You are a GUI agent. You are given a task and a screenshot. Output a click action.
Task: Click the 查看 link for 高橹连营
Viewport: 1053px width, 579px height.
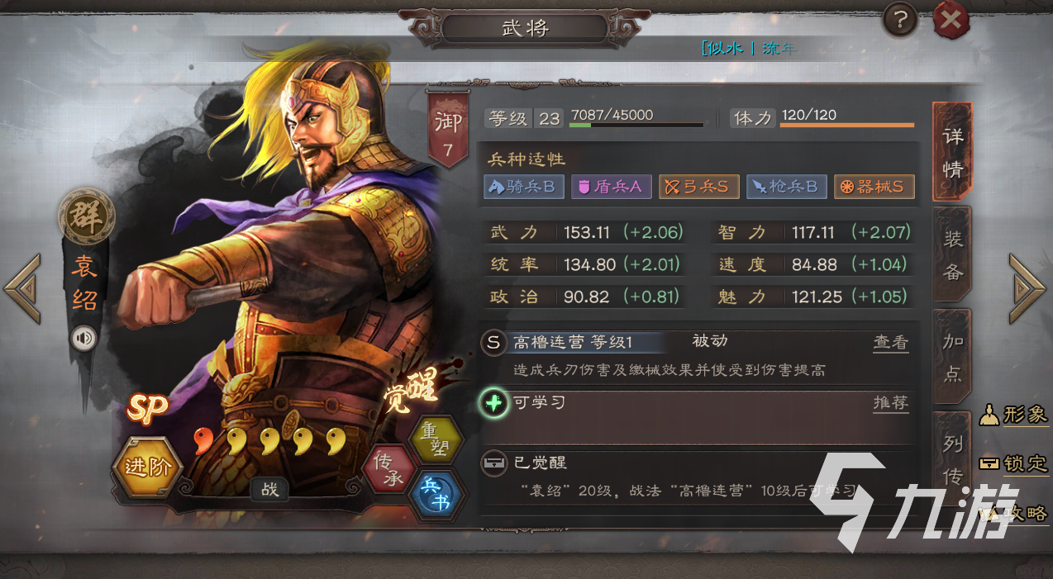(x=891, y=342)
